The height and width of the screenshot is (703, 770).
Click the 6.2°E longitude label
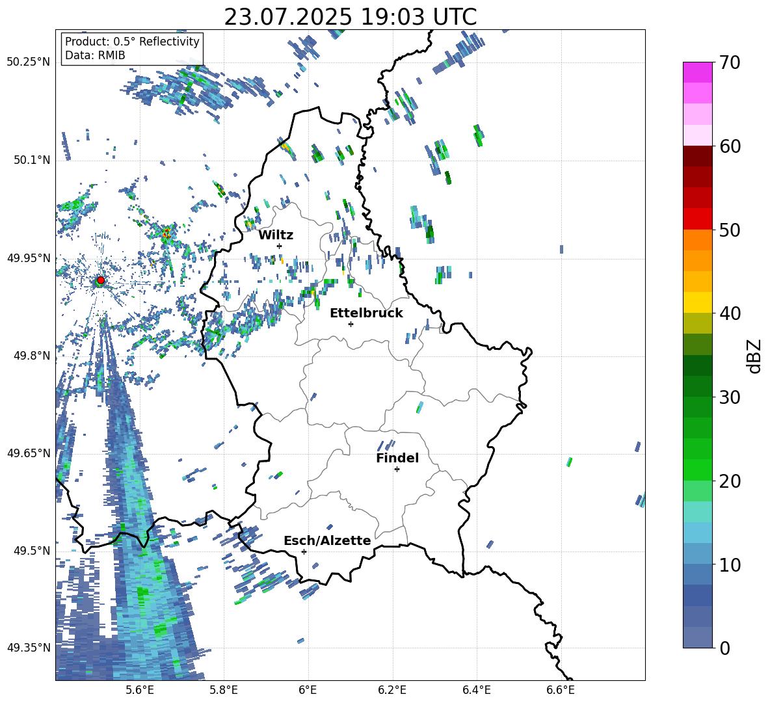click(392, 690)
